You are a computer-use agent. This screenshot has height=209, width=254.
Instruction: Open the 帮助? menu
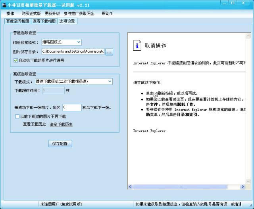[x=107, y=13]
